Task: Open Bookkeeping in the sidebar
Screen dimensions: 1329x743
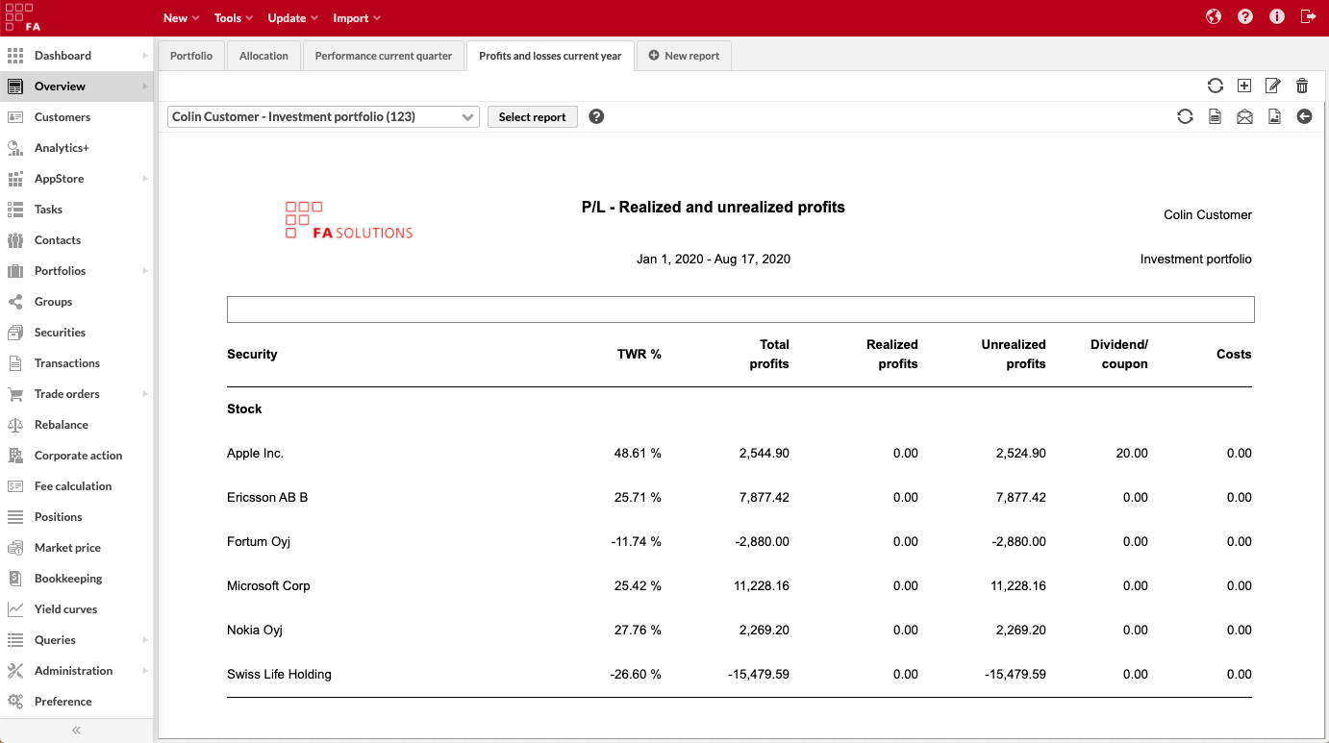Action: coord(76,579)
